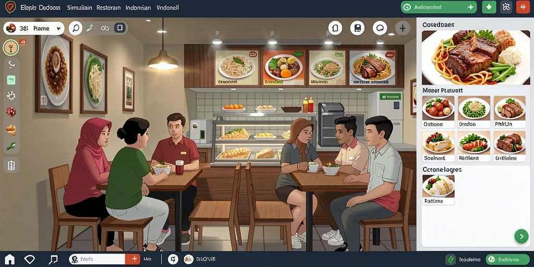Viewport: 534px width, 267px height.
Task: Click the 'Iosdeino' label in bottom bar
Action: [469, 260]
